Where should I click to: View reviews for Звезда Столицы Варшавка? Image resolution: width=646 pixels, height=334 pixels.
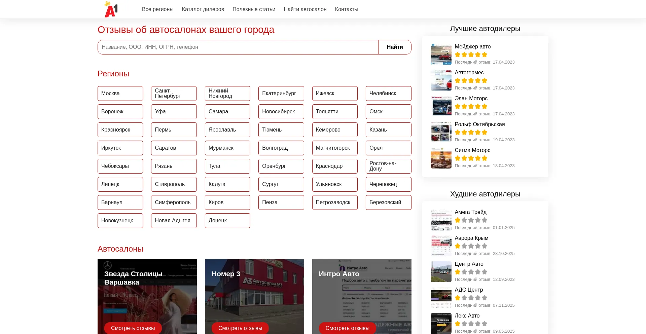coord(133,328)
